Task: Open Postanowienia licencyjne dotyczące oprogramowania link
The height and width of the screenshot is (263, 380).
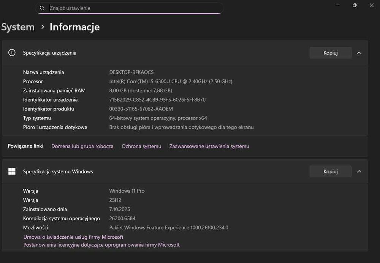Action: (101, 245)
